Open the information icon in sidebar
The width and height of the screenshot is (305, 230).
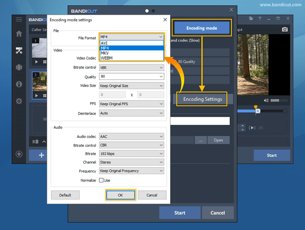tap(19, 84)
